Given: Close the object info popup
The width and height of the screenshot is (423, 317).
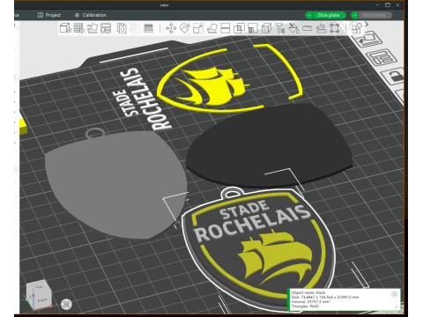Looking at the screenshot, I should 394,294.
